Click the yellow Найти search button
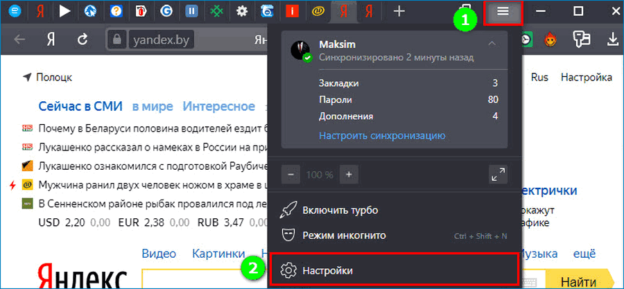624x289 pixels. tap(580, 281)
